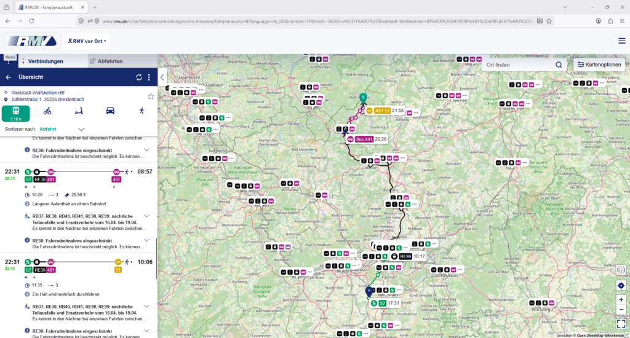The image size is (630, 338).
Task: Click duration 11:35 in second connection
Action: point(37,285)
